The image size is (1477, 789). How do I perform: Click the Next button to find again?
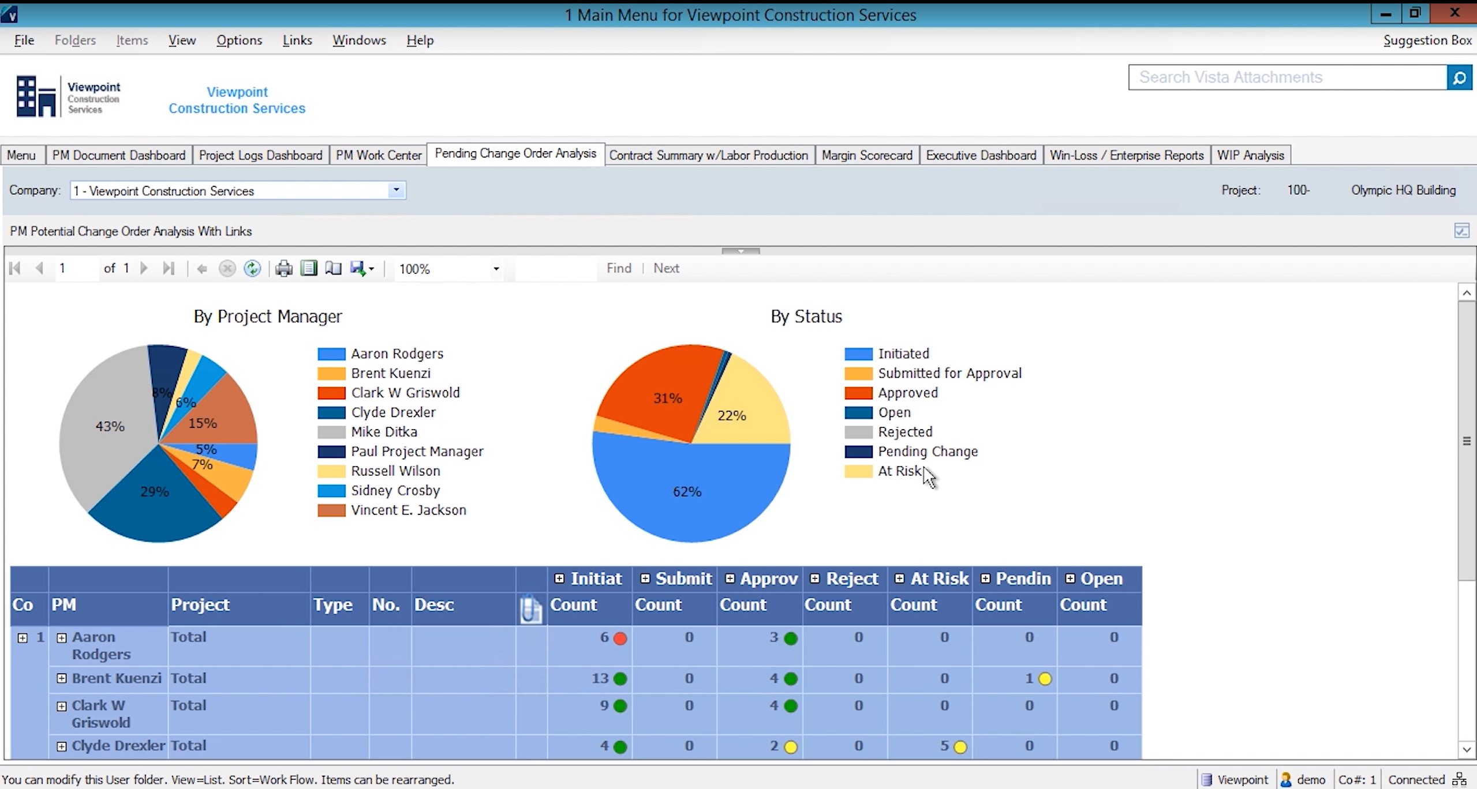click(665, 268)
